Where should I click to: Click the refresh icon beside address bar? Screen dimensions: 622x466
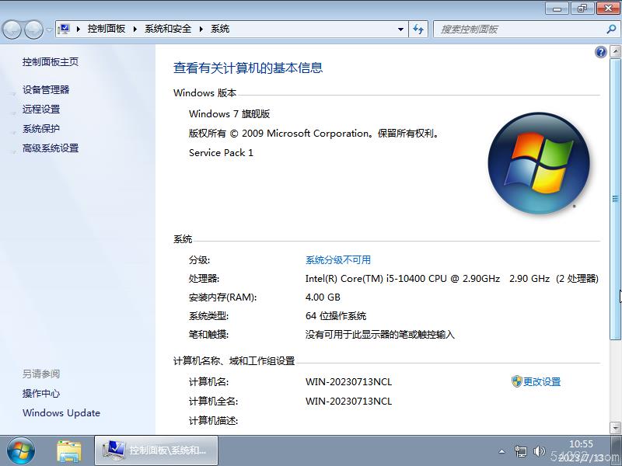click(418, 29)
